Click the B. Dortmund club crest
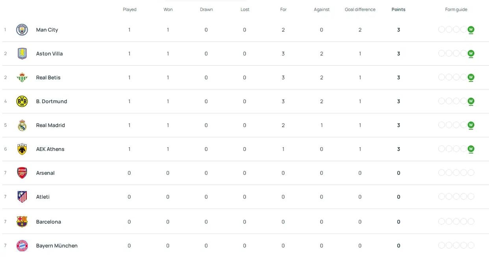Screen dimensions: 489x257 point(22,101)
